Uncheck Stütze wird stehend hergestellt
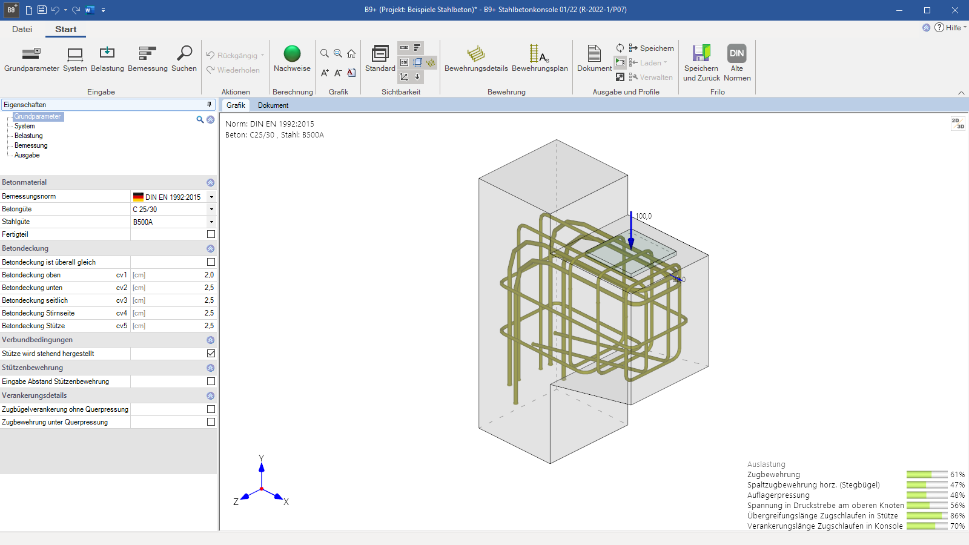This screenshot has height=545, width=969. (211, 354)
